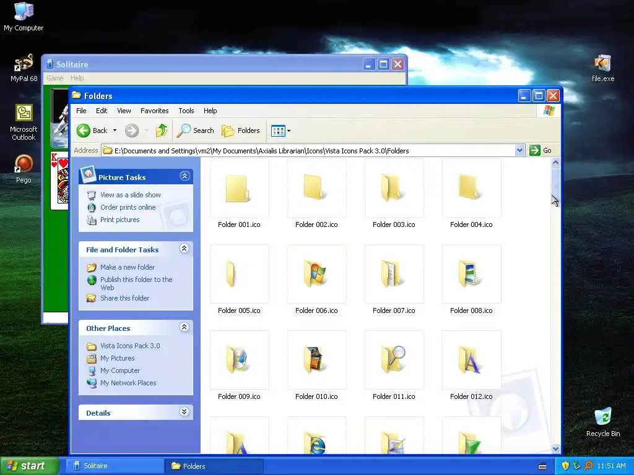The width and height of the screenshot is (634, 475).
Task: Click the vertical scrollbar thumb
Action: (x=555, y=185)
